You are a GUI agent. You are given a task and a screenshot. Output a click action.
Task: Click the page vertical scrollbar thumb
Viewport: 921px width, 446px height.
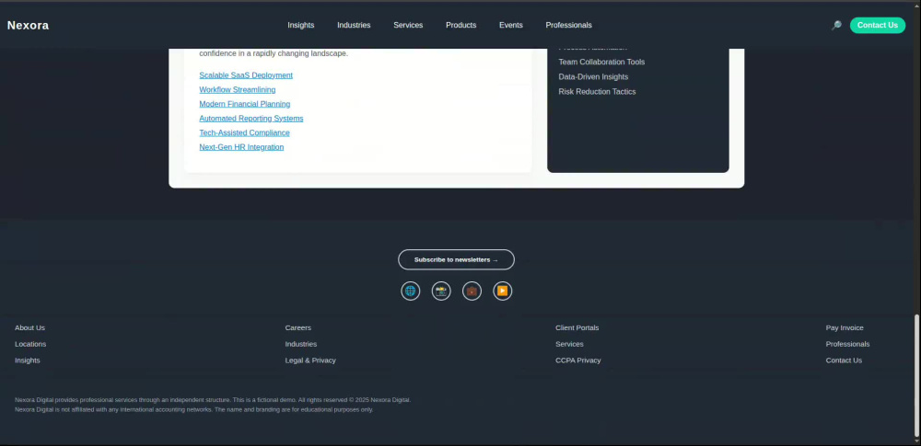(917, 375)
